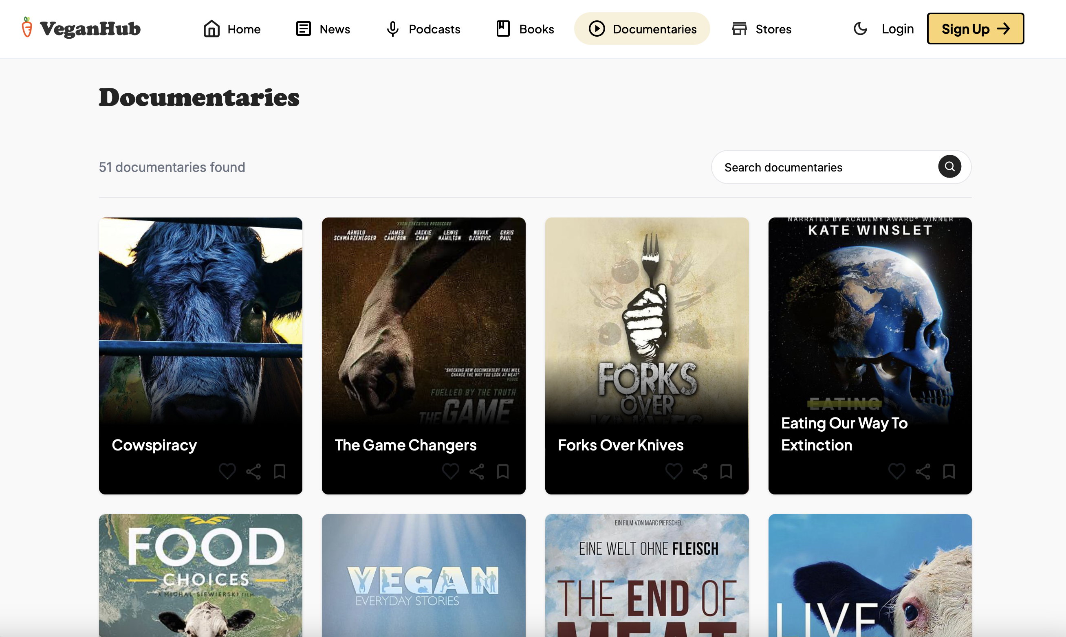Click the Books bookmark-book icon

pyautogui.click(x=503, y=29)
